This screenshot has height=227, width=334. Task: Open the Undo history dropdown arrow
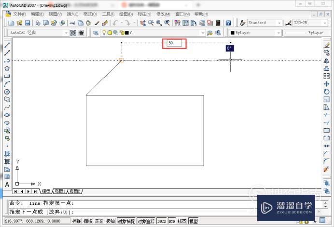pyautogui.click(x=122, y=23)
